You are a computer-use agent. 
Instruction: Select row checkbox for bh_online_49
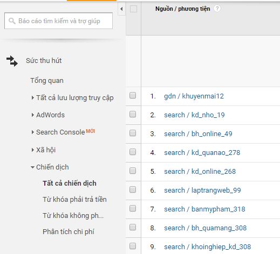coord(133,133)
